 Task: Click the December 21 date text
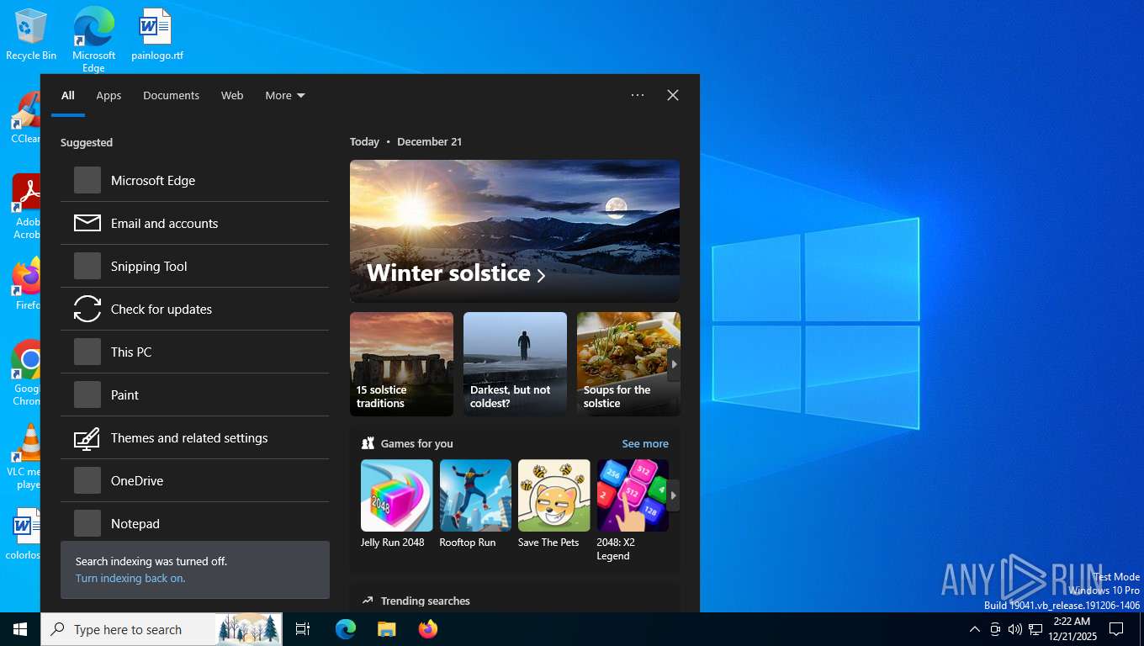pos(429,141)
